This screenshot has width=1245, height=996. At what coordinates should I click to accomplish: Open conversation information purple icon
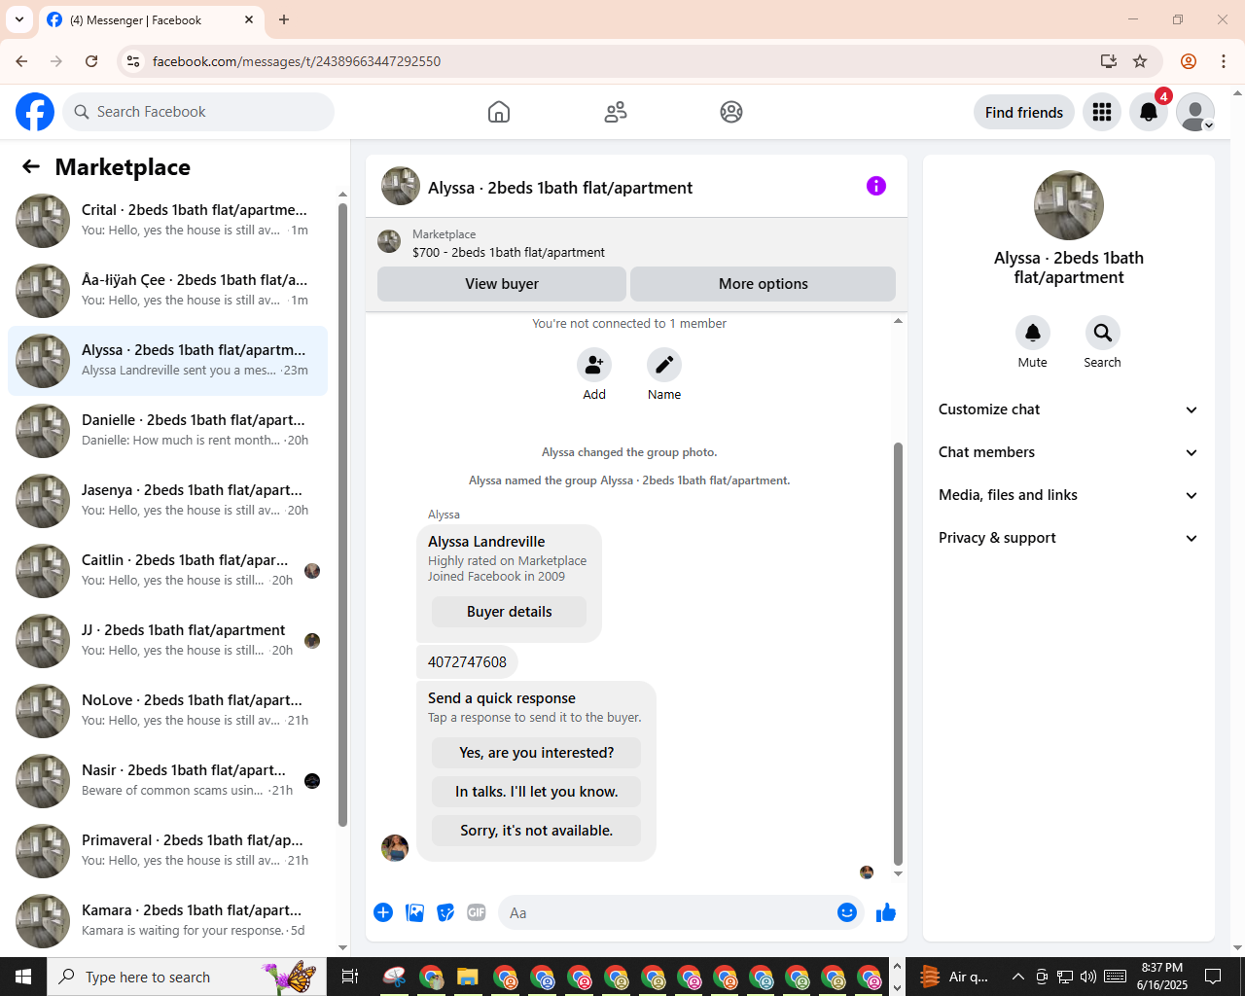(876, 186)
